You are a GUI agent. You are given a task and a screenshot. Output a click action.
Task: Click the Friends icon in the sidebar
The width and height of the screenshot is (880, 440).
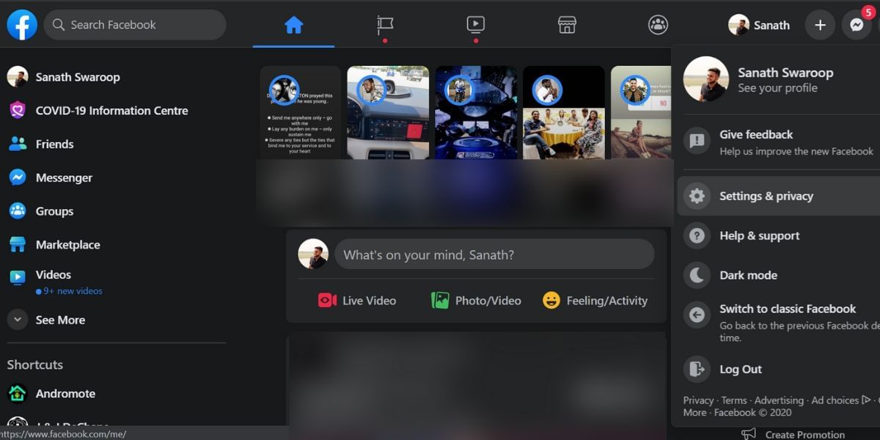tap(18, 144)
